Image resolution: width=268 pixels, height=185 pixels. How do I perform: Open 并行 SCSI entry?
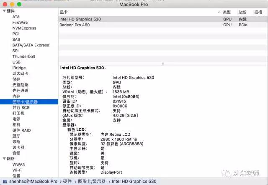(21, 108)
